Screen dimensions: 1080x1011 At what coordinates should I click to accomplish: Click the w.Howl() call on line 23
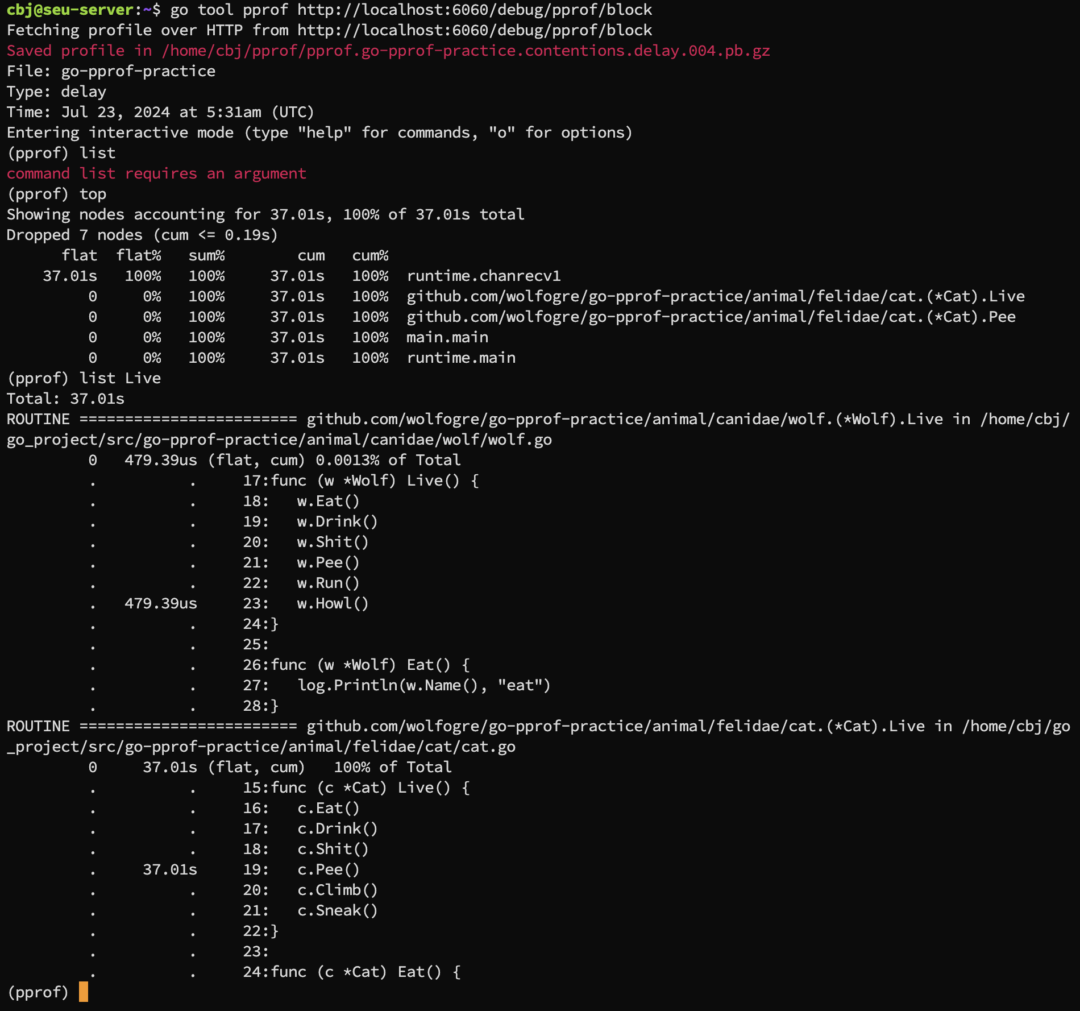(333, 603)
